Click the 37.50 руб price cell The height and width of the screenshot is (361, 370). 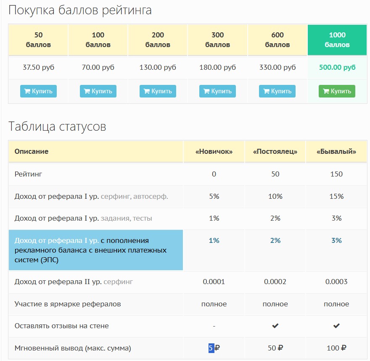38,67
